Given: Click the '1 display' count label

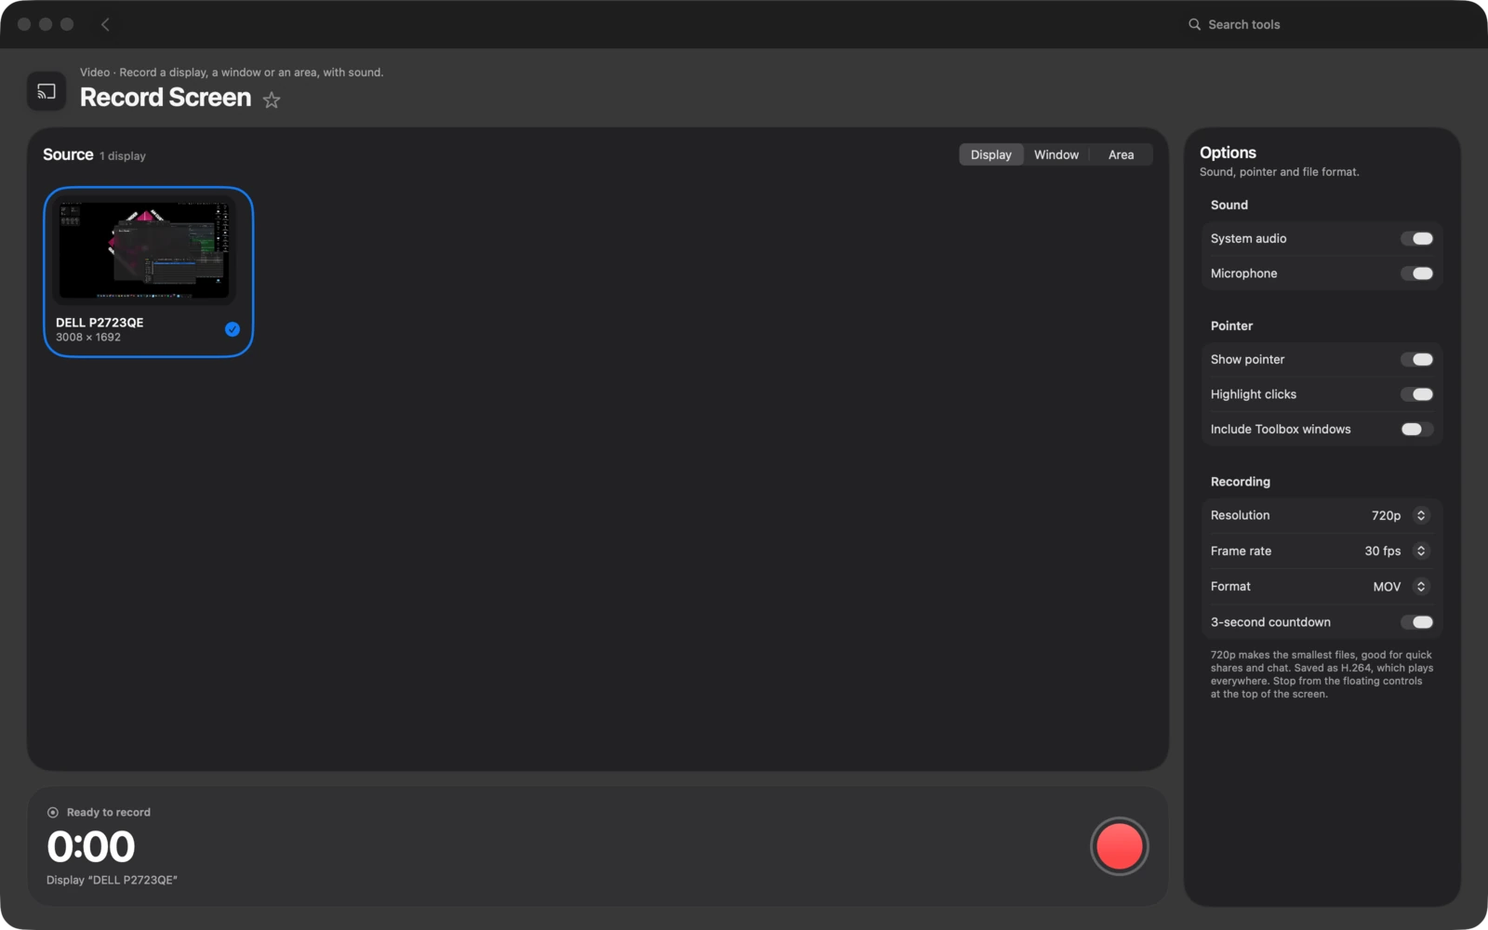Looking at the screenshot, I should pos(123,156).
